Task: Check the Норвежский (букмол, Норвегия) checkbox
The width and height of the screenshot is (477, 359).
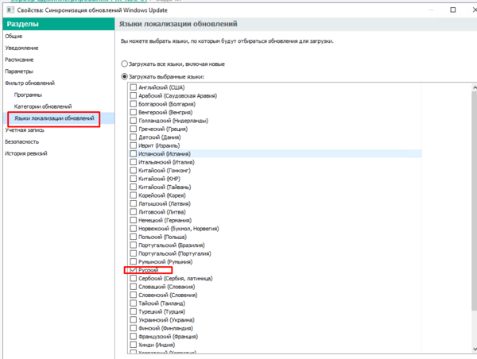Action: click(x=134, y=228)
